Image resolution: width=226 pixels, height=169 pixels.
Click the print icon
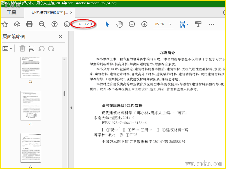coord(29,24)
